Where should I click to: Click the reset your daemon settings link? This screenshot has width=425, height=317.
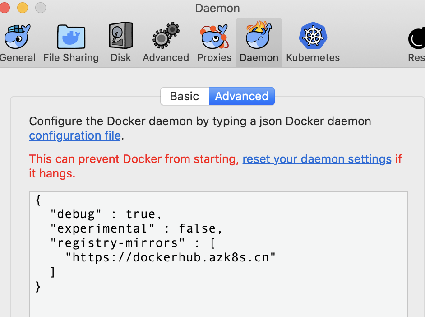pyautogui.click(x=317, y=159)
